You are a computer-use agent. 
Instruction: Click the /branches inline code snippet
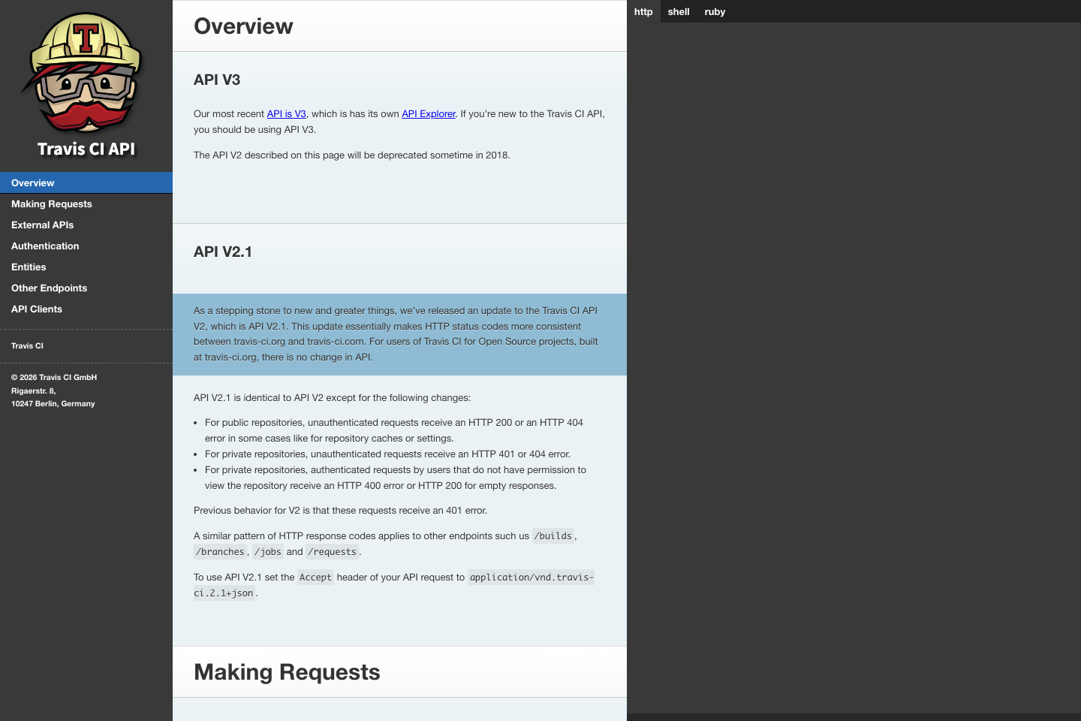(x=219, y=551)
